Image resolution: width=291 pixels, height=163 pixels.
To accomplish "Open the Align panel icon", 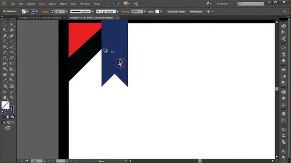I will tap(283, 136).
